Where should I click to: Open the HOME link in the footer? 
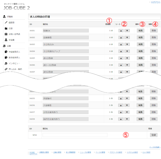coord(32,152)
